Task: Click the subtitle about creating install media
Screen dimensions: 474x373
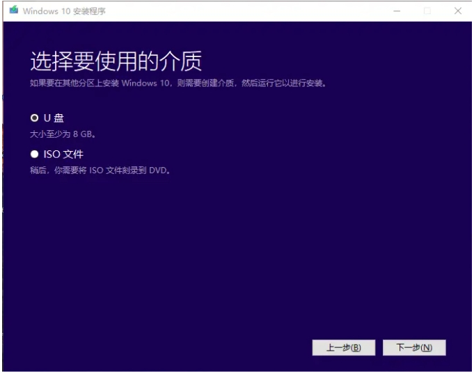Action: pos(177,84)
